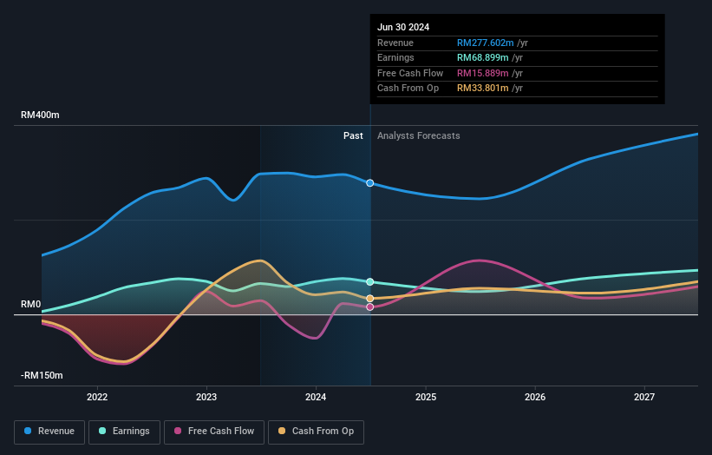Viewport: 712px width, 455px height.
Task: Toggle the Free Cash Flow legend button
Action: point(214,432)
